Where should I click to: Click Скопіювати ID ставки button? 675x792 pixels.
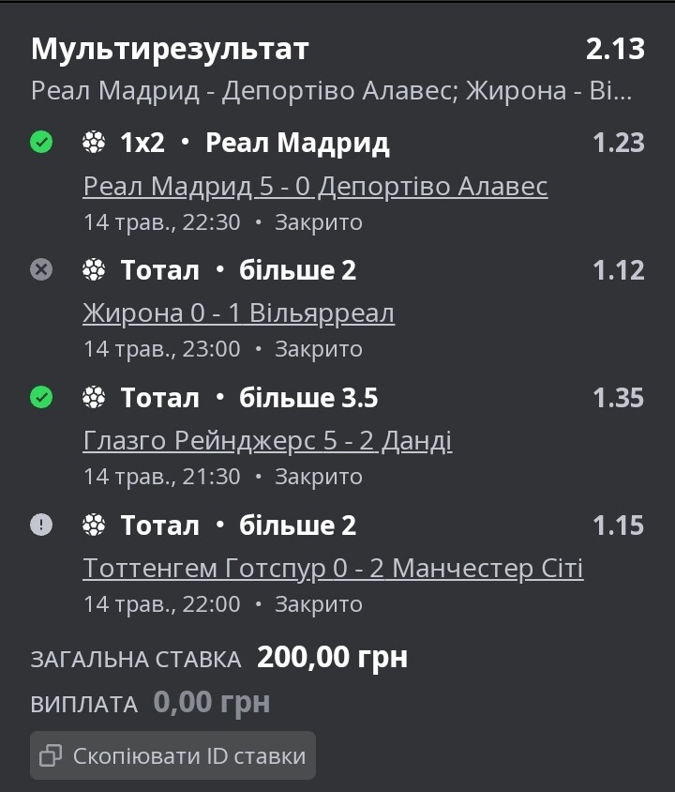pyautogui.click(x=173, y=755)
